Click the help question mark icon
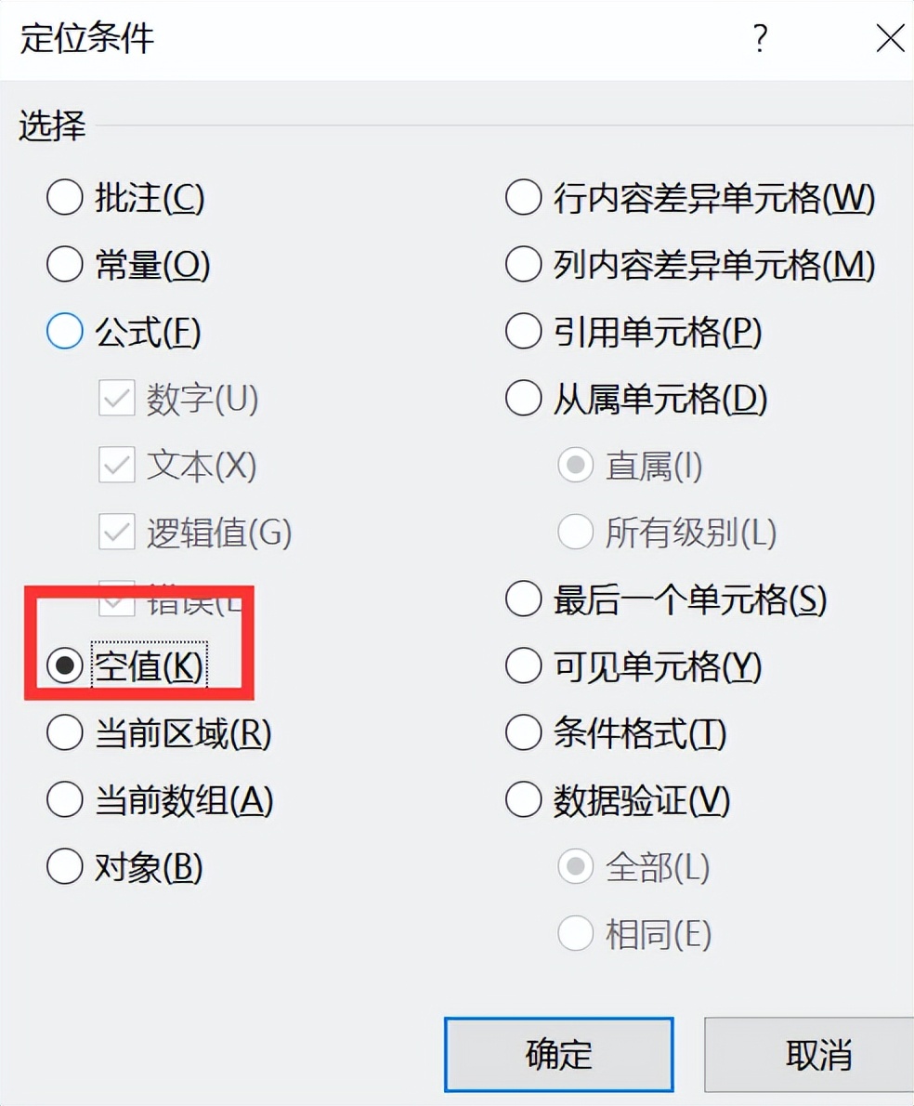Screen dimensions: 914x1106 pos(761,39)
